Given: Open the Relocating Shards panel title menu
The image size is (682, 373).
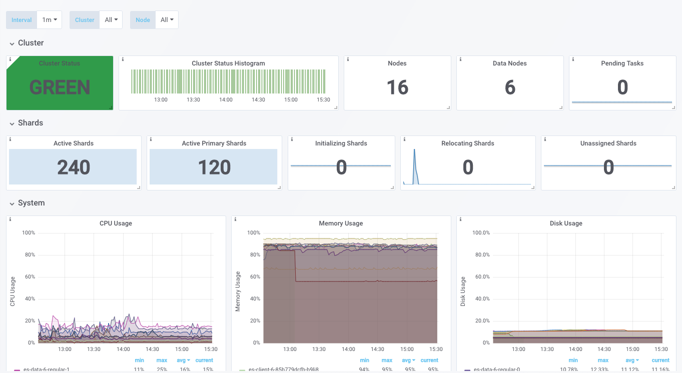Looking at the screenshot, I should [x=468, y=143].
